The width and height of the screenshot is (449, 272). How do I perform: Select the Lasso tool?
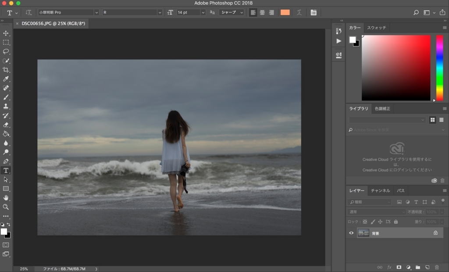pos(6,51)
